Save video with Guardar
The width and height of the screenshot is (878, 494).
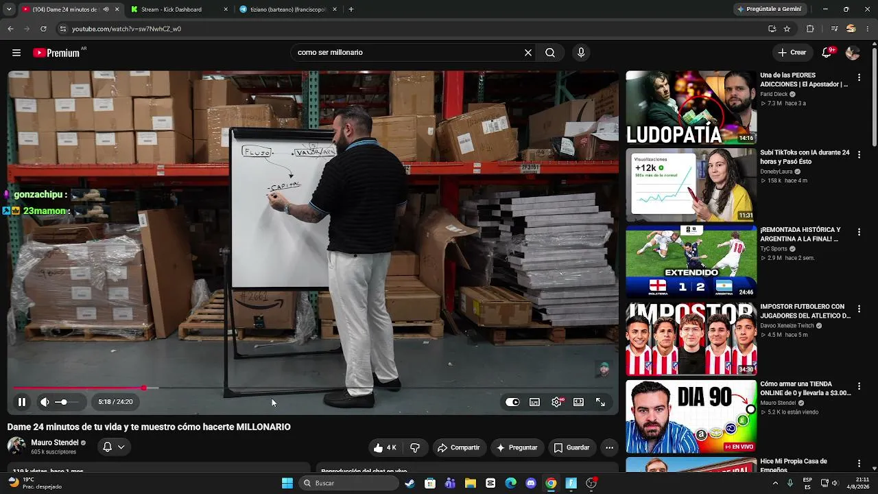point(572,447)
